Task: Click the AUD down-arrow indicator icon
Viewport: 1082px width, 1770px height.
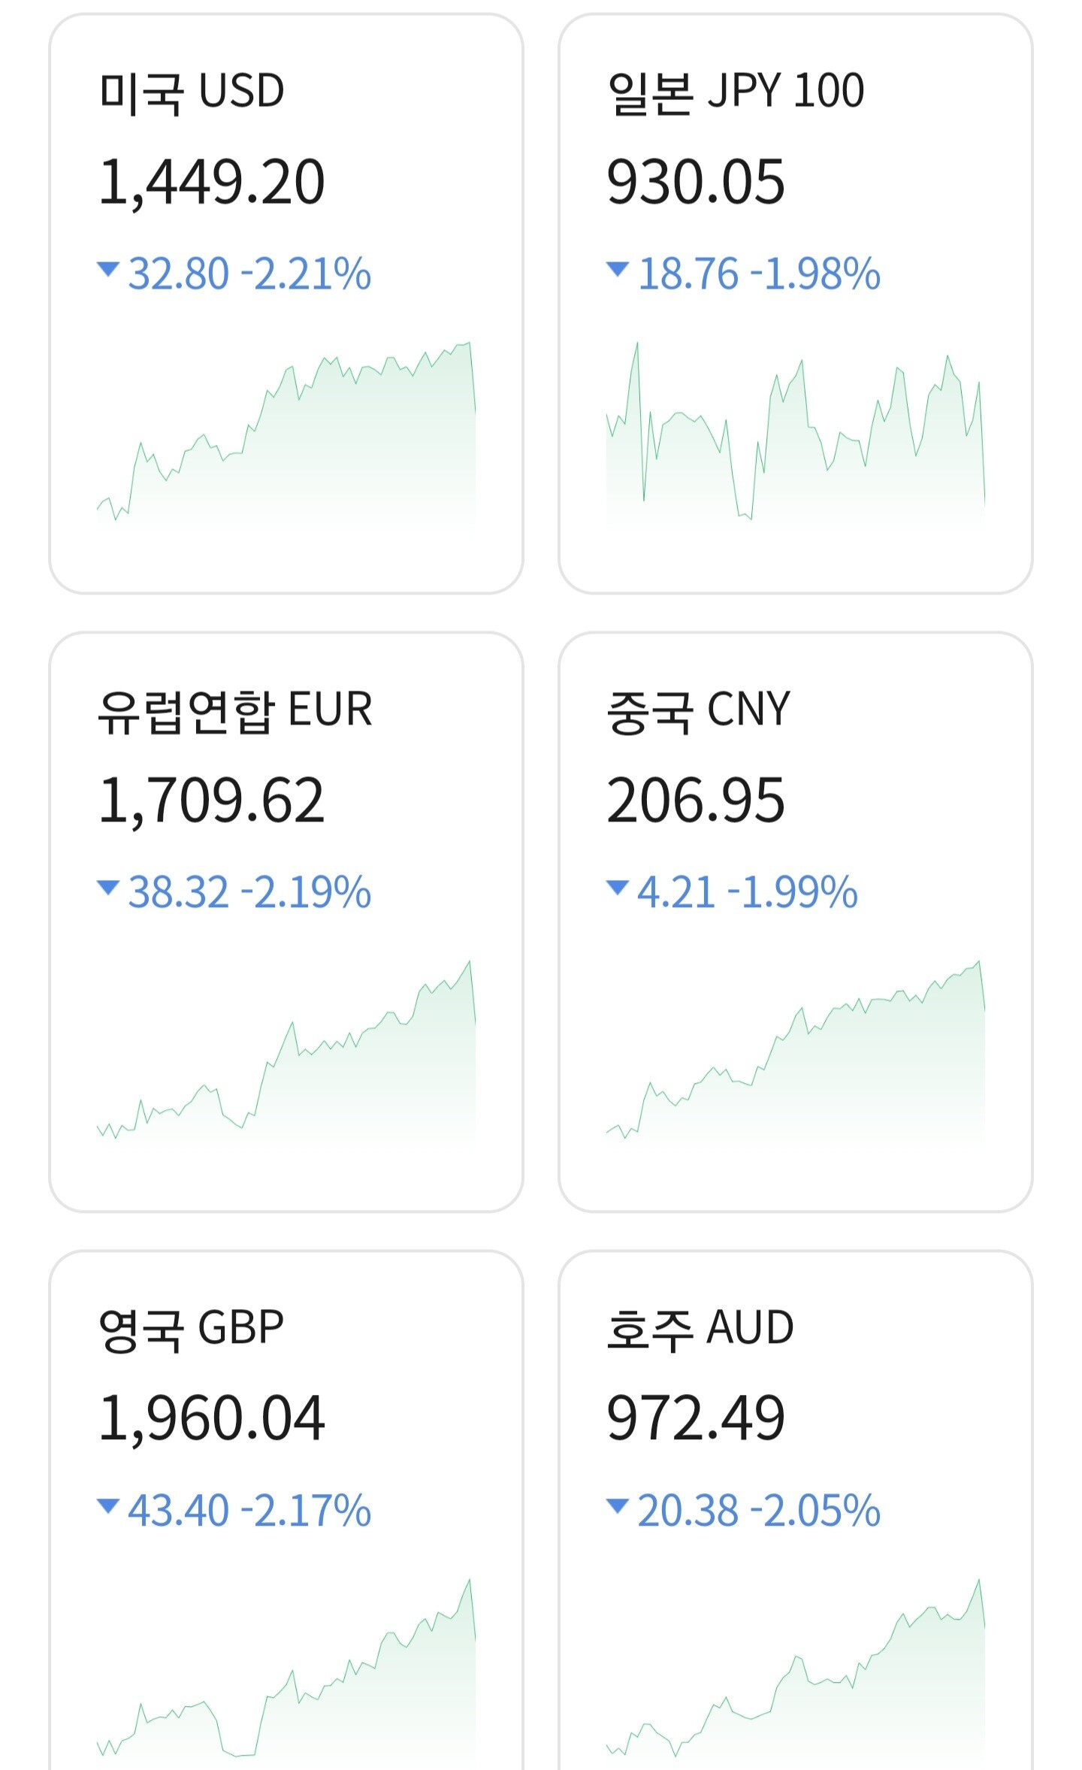Action: tap(618, 1506)
